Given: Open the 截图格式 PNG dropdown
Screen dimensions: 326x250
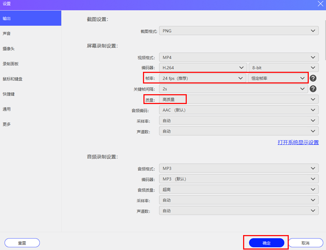Looking at the screenshot, I should point(238,31).
